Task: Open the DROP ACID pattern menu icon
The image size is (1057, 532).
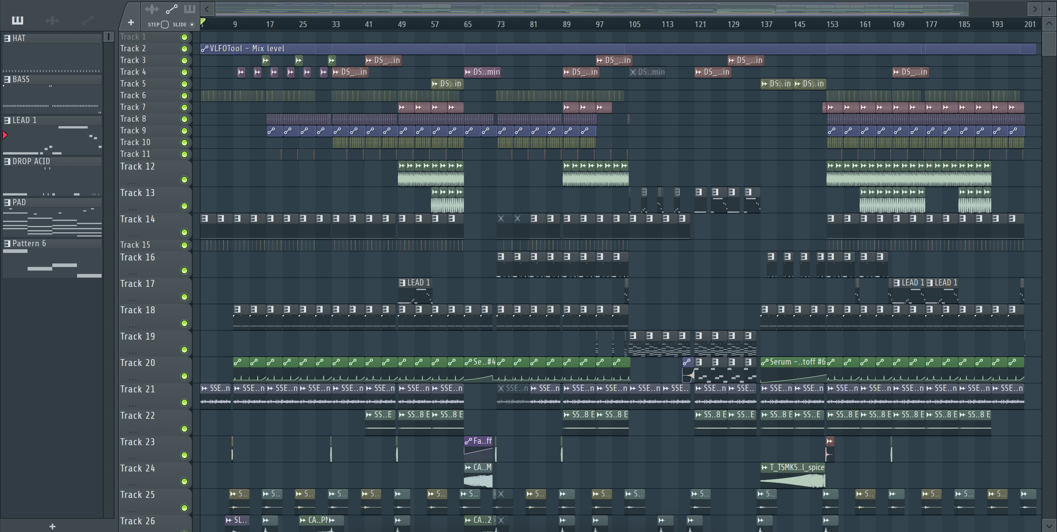Action: pyautogui.click(x=7, y=161)
